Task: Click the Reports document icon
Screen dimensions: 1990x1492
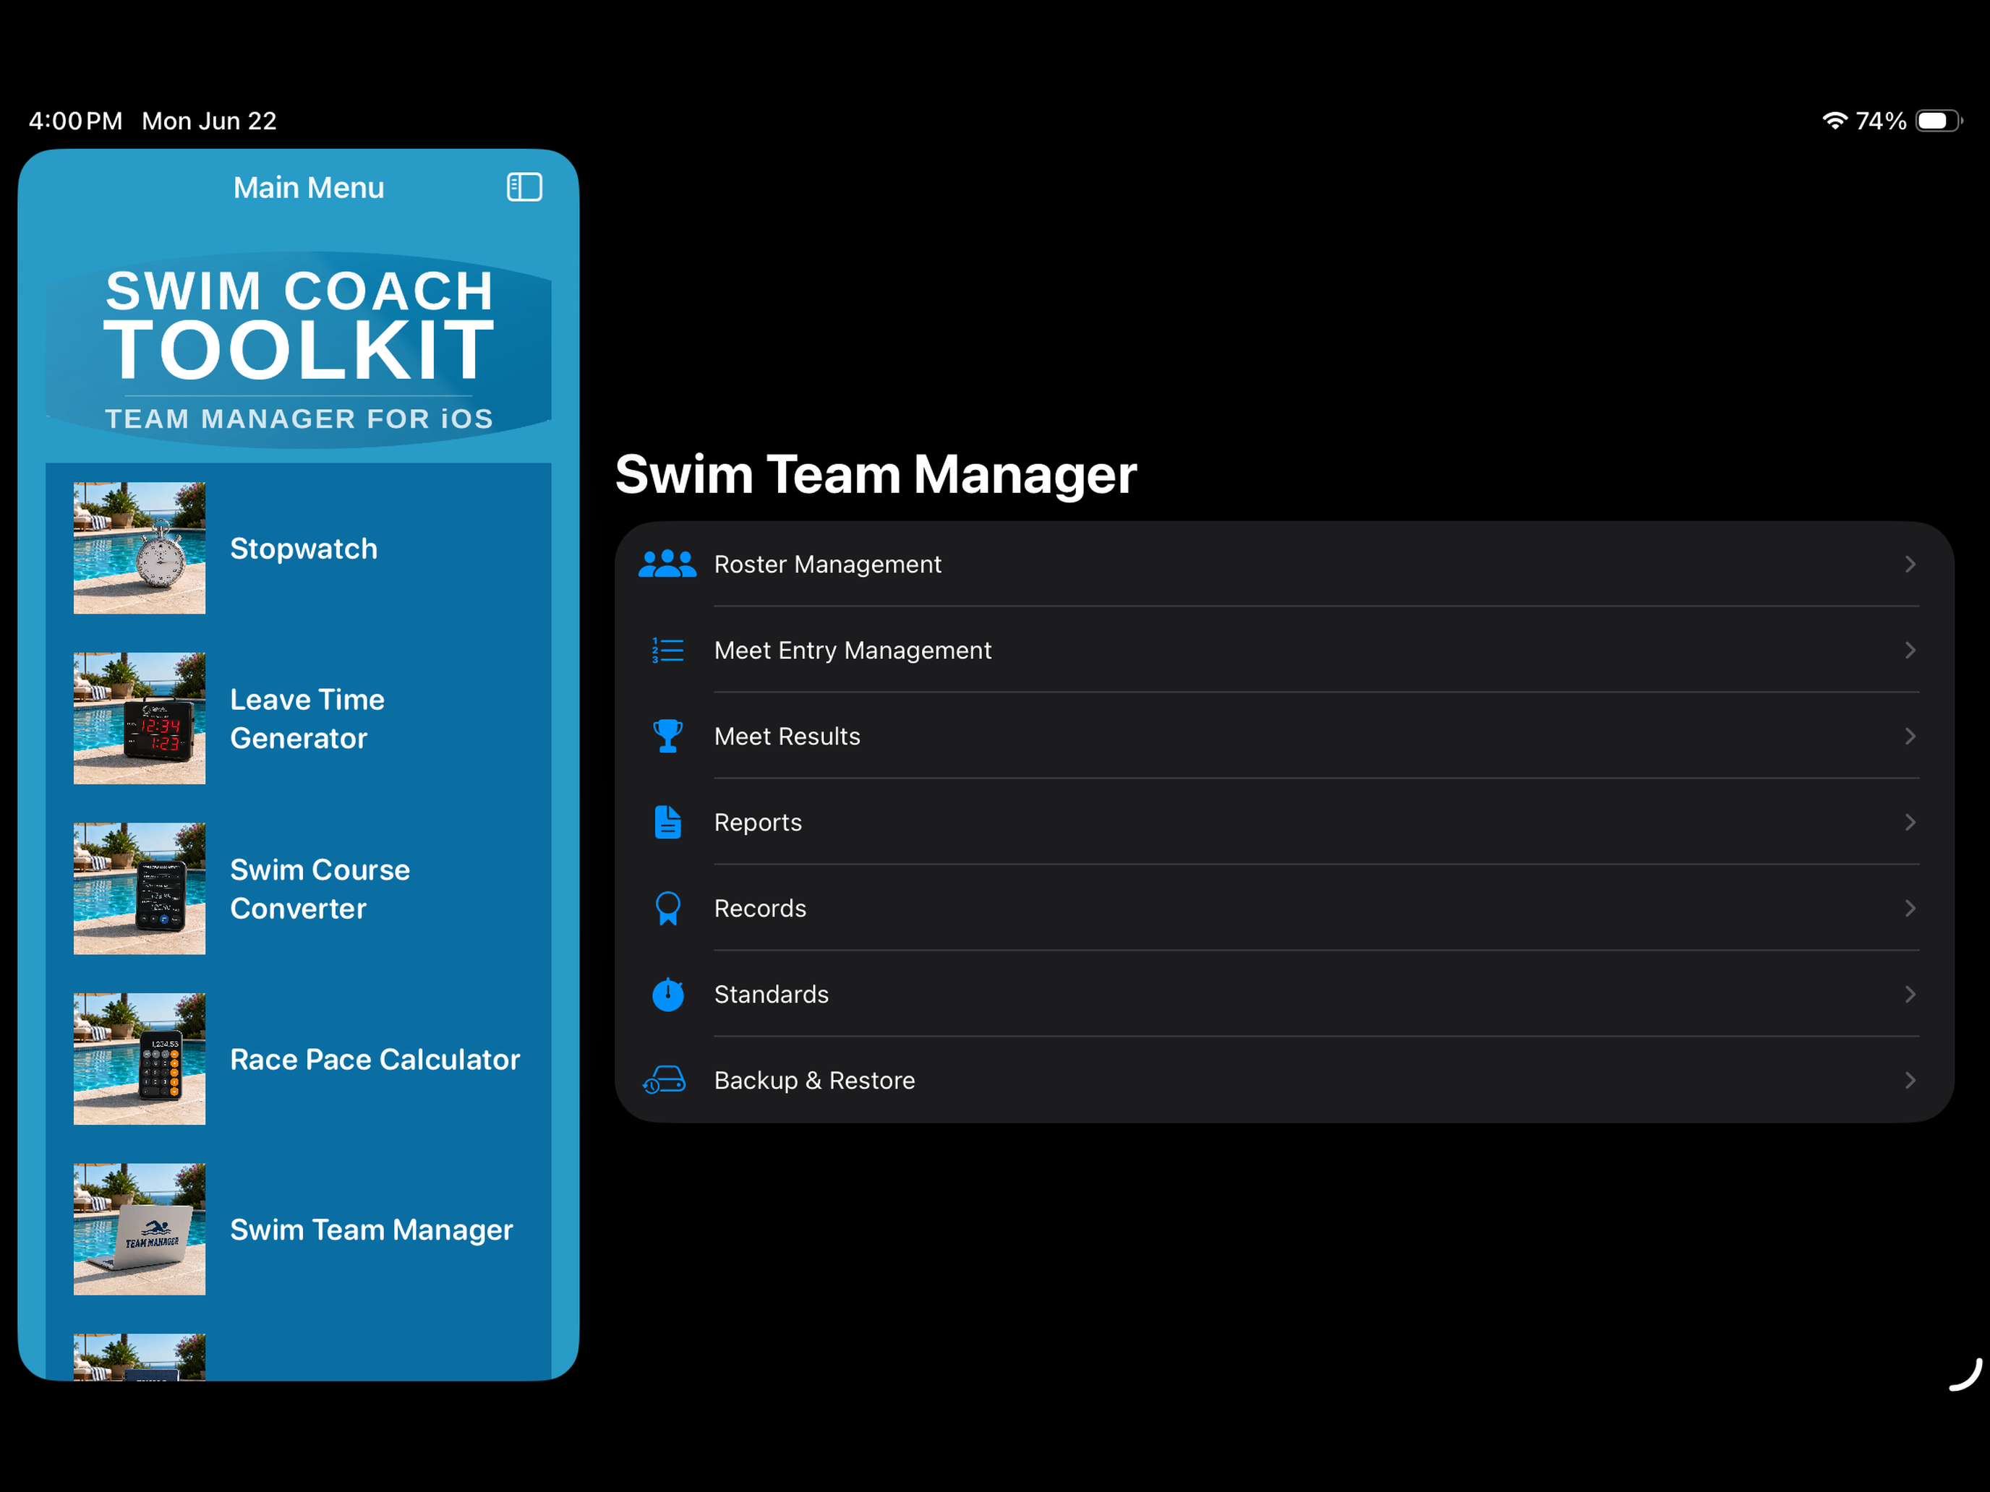Action: [667, 822]
